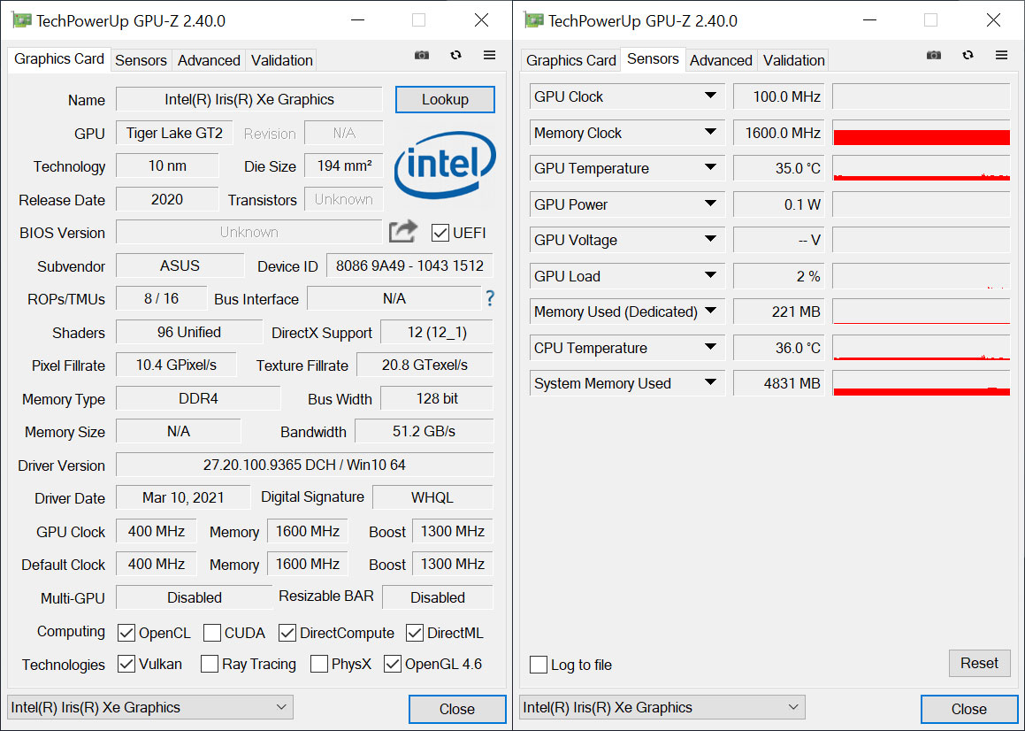Switch to Validation tab in left window
The image size is (1025, 731).
(282, 60)
